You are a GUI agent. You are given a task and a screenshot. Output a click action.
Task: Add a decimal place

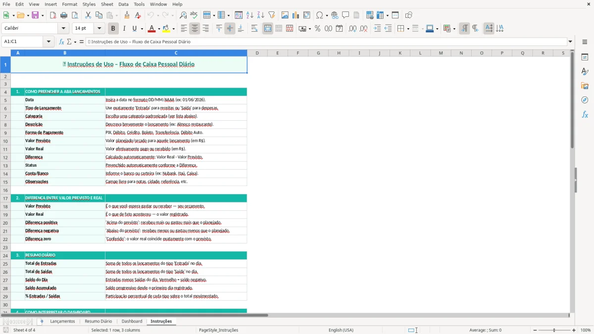click(x=352, y=29)
